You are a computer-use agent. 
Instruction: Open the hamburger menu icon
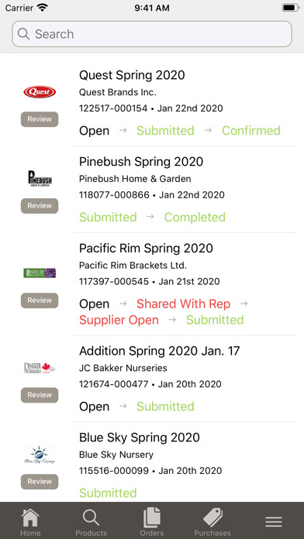coord(273,522)
